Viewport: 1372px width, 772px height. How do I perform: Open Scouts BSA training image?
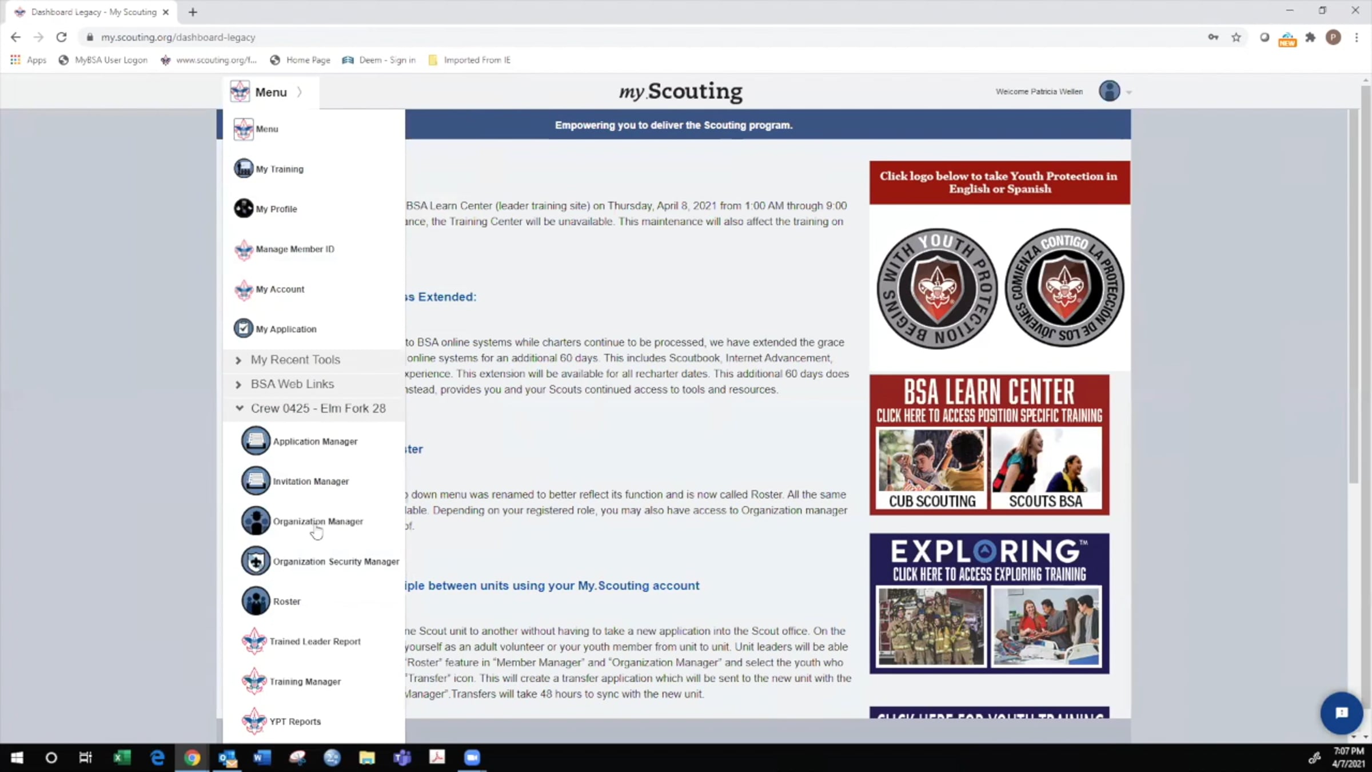[1046, 469]
